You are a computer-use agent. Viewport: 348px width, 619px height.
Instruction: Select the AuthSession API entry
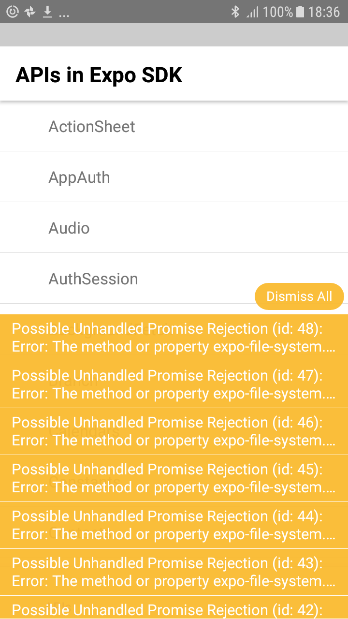click(93, 279)
